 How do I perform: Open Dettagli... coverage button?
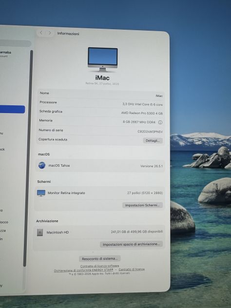(x=153, y=141)
